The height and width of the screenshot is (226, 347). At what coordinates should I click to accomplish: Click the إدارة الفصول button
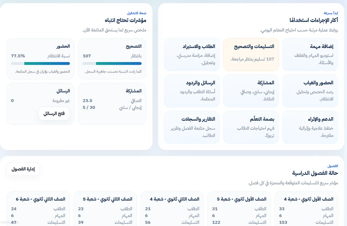(23, 169)
